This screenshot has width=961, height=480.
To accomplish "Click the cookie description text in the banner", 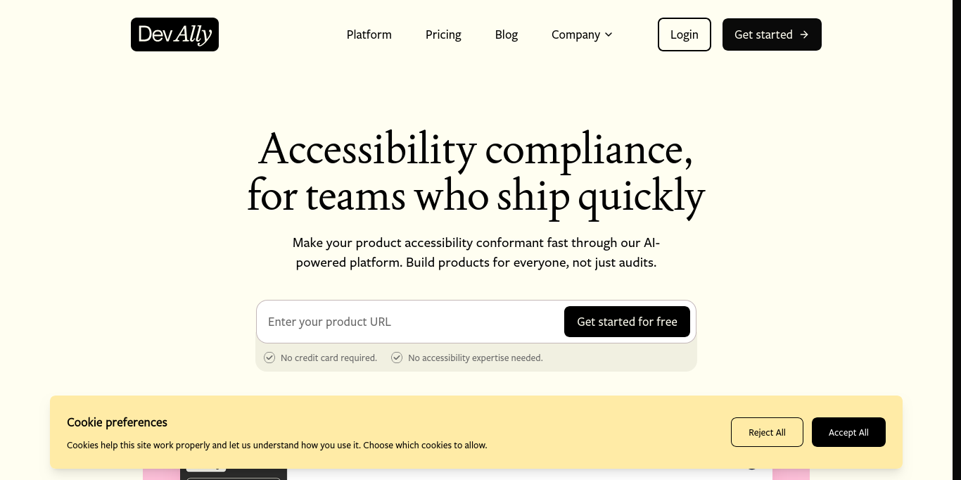I will click(x=276, y=445).
